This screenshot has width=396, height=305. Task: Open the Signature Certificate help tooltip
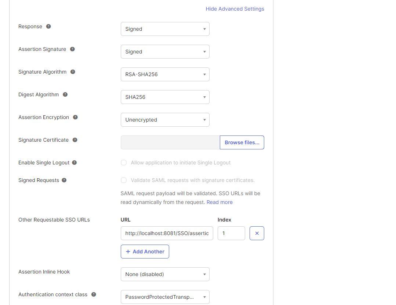tap(75, 140)
